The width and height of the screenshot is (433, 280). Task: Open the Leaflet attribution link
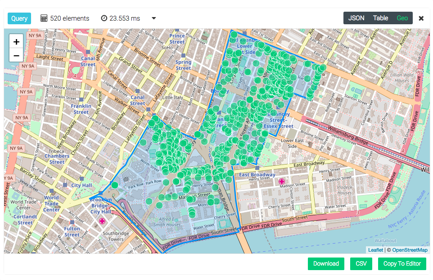(x=375, y=250)
